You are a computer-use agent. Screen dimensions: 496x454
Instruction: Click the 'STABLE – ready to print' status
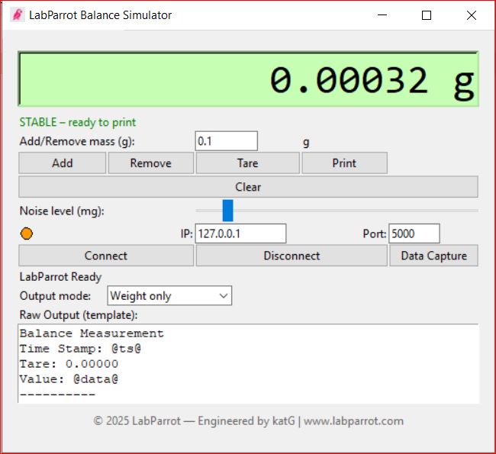click(x=78, y=122)
